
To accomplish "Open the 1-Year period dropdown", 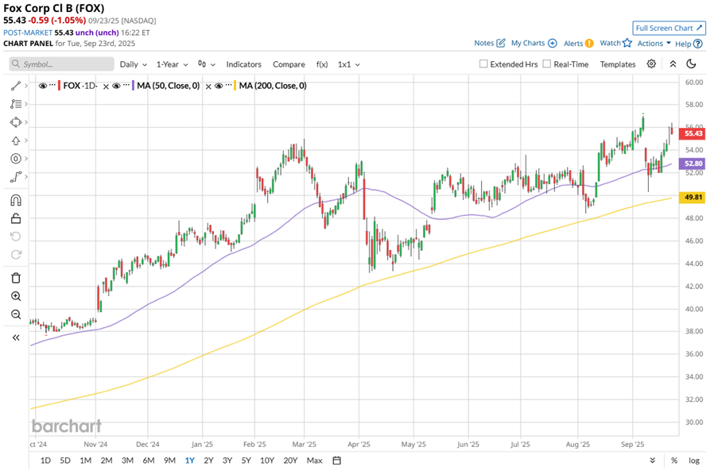I will pos(173,64).
